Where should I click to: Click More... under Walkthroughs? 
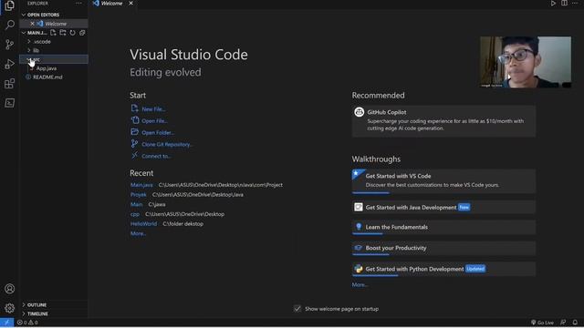tap(360, 284)
